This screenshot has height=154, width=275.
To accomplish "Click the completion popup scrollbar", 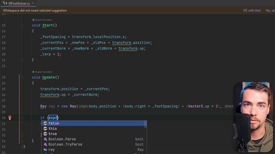I will 145,124.
